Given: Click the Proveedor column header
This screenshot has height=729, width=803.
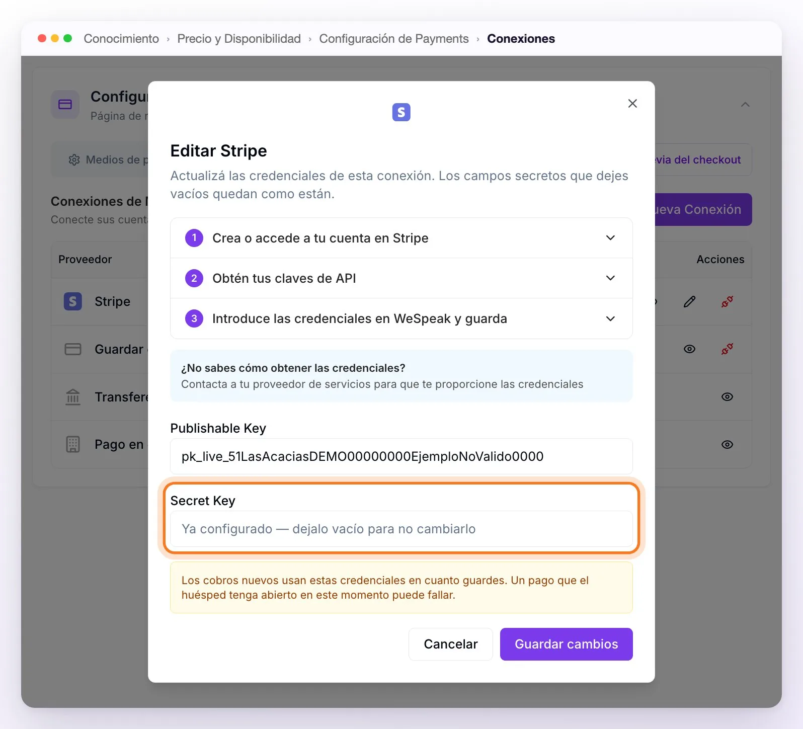Looking at the screenshot, I should (x=85, y=259).
